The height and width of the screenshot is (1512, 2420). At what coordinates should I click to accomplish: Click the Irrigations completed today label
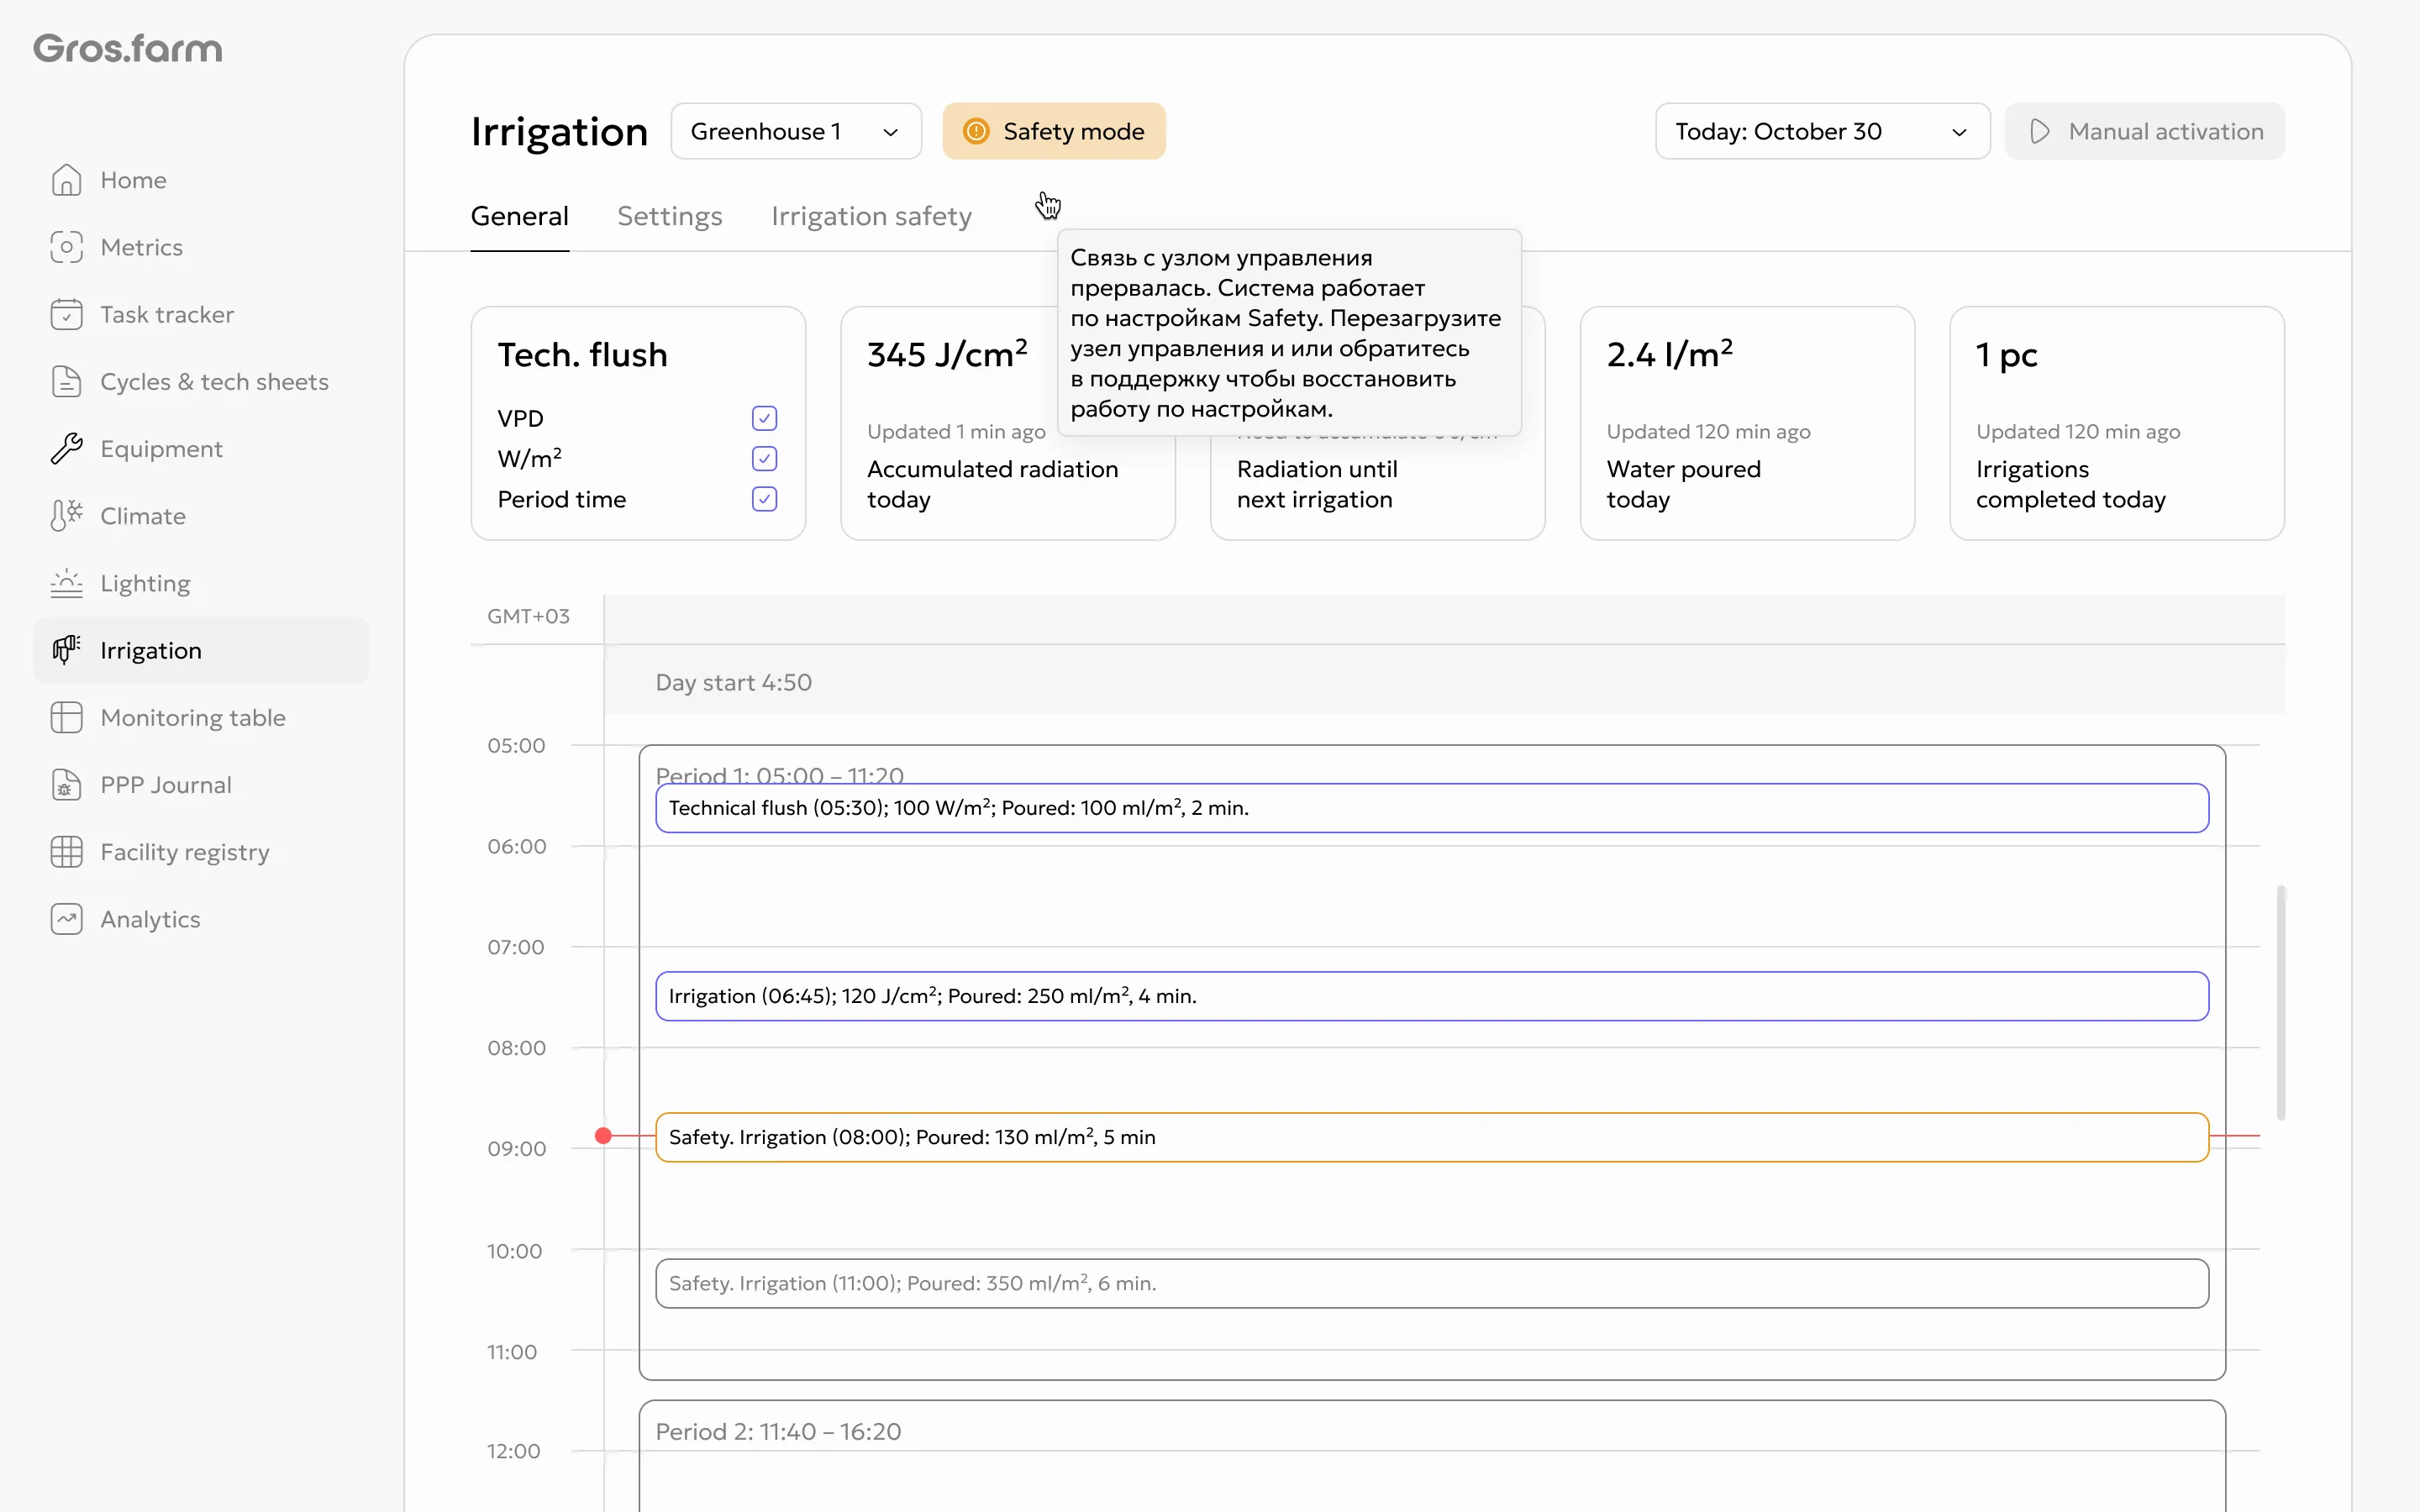(2071, 484)
